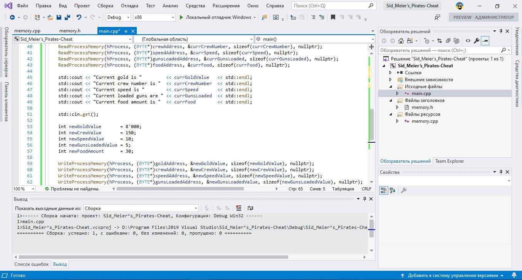This screenshot has height=280, width=522.
Task: Switch to the memory.cpp tab
Action: (27, 31)
